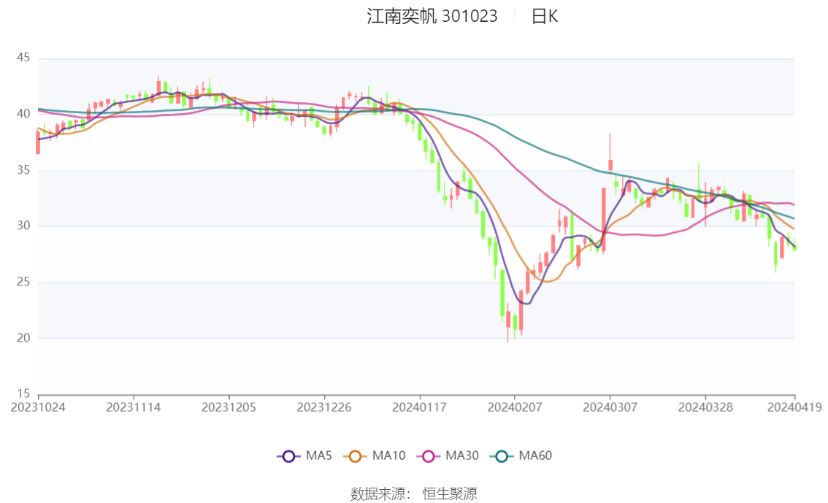
Task: Click the 20231024 date axis label
Action: click(x=38, y=407)
